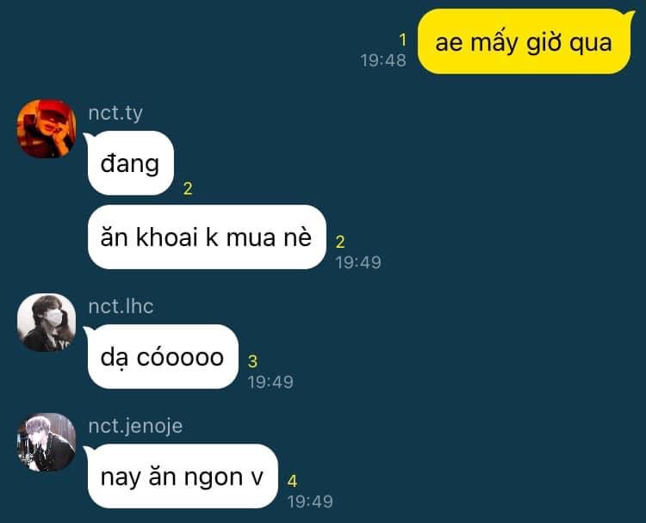This screenshot has width=646, height=523.
Task: Click unread count 2 beside 'đang' bubble
Action: (188, 188)
